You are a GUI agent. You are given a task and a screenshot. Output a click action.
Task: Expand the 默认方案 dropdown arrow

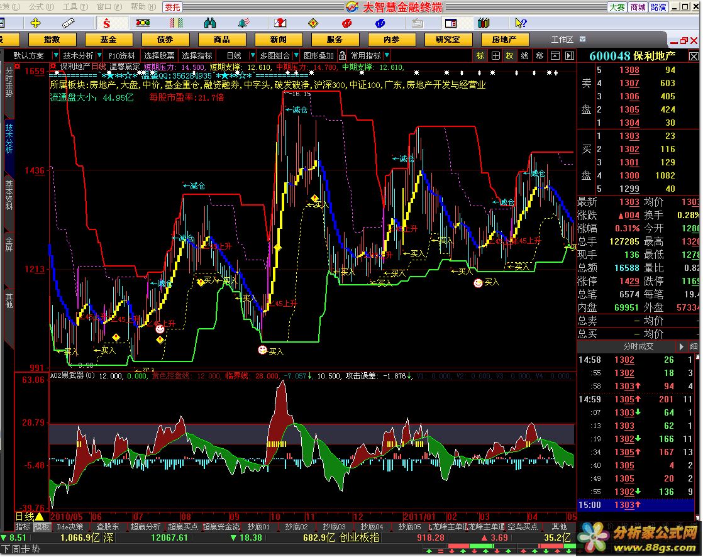pos(55,55)
